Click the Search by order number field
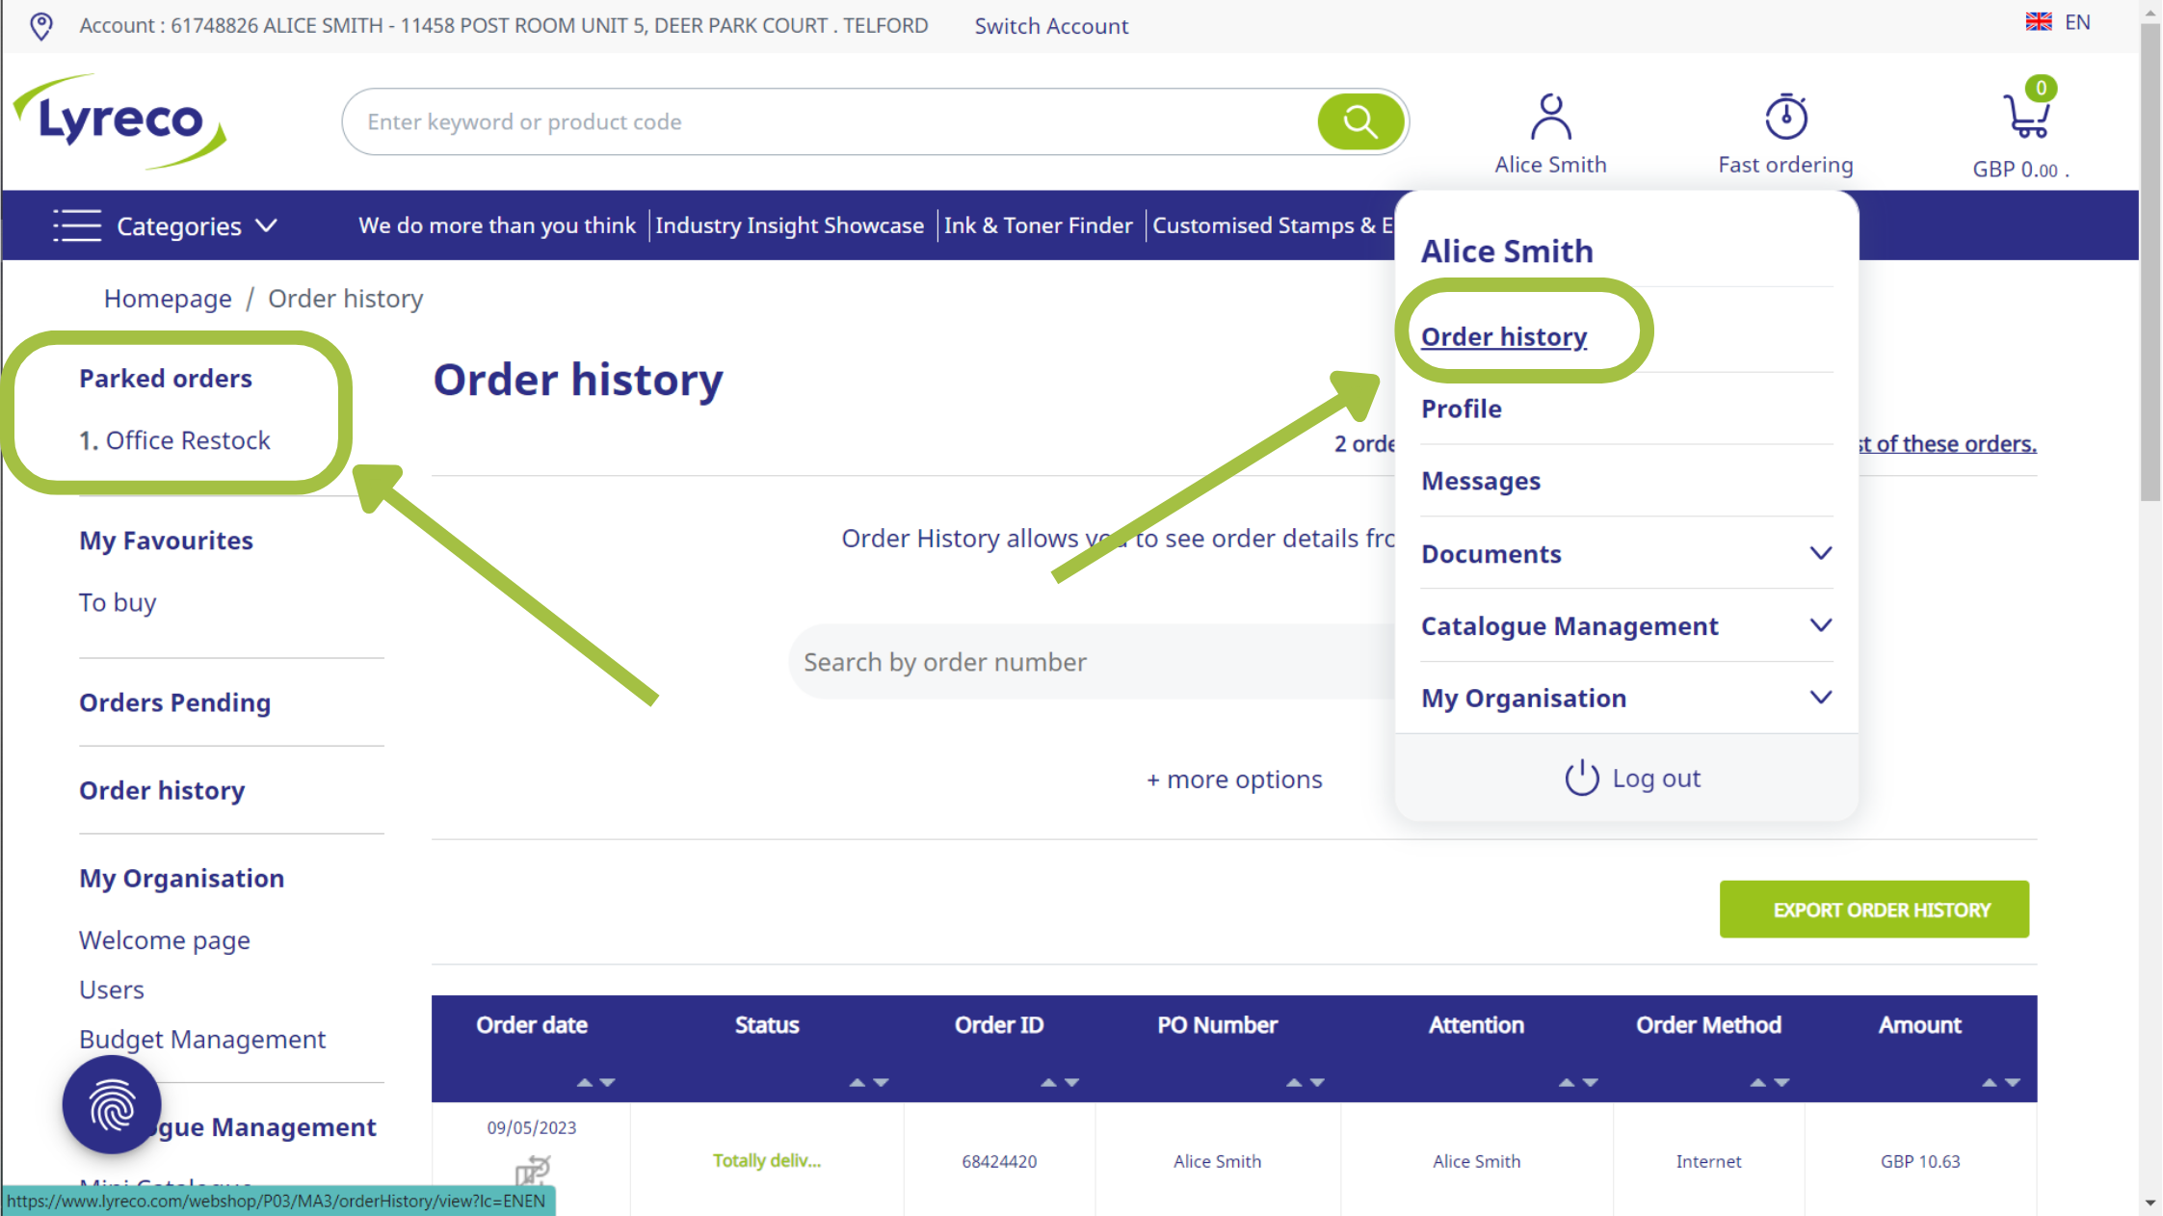The width and height of the screenshot is (2163, 1216). (x=1060, y=661)
